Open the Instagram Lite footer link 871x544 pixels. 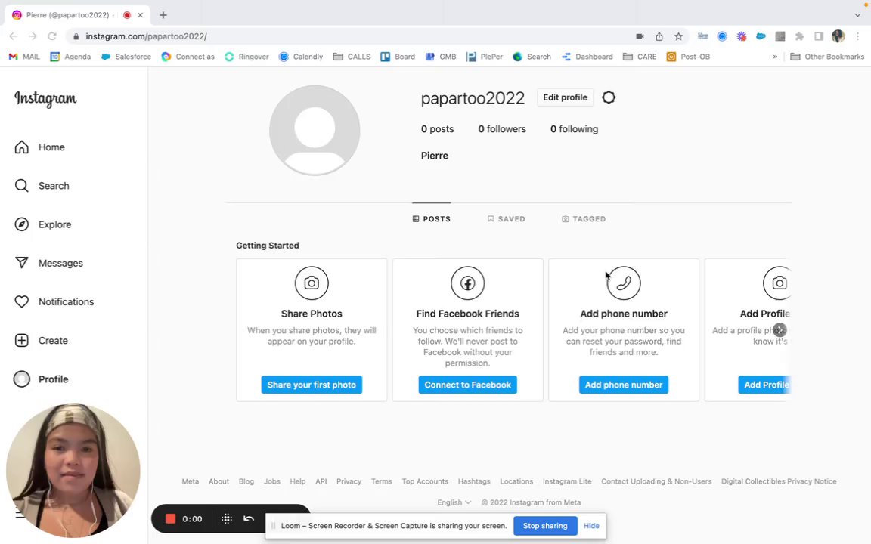click(x=567, y=481)
